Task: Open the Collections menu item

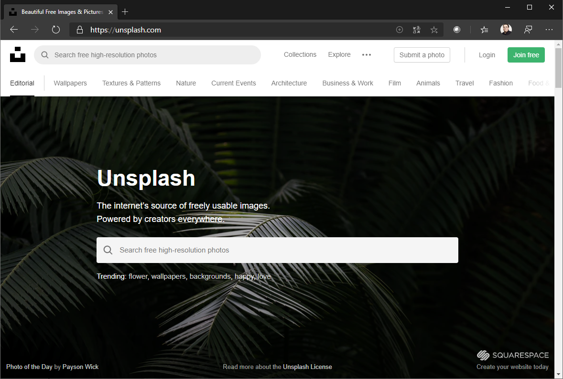Action: coord(300,55)
